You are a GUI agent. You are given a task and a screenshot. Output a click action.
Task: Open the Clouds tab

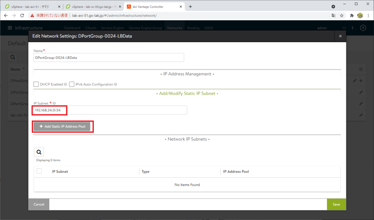pyautogui.click(x=91, y=28)
